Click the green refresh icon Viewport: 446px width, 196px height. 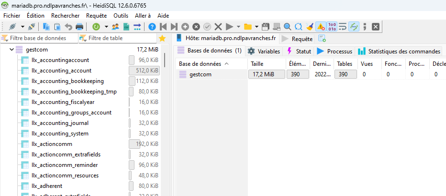(x=96, y=27)
